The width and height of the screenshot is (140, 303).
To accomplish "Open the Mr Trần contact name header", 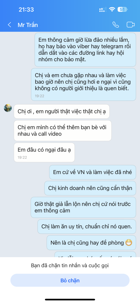I will pos(28,25).
